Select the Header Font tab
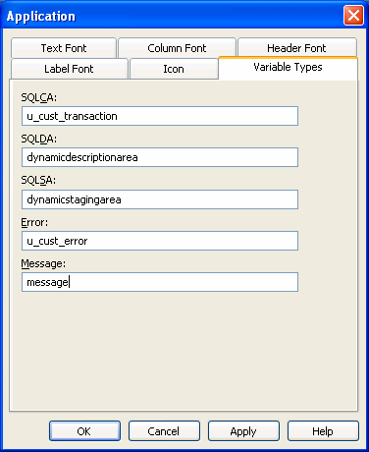 (x=296, y=48)
